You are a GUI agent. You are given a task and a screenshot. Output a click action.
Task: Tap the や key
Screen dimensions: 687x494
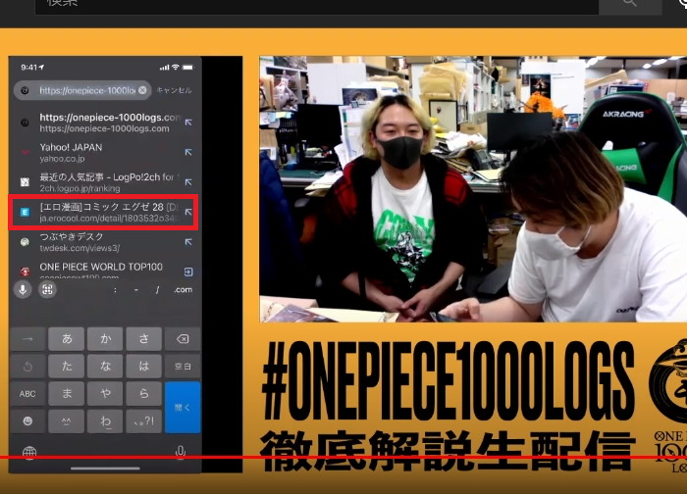tap(105, 394)
